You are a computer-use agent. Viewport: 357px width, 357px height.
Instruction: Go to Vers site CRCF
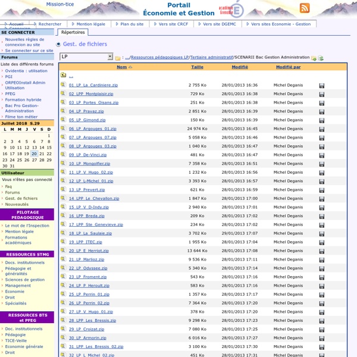coord(173,24)
